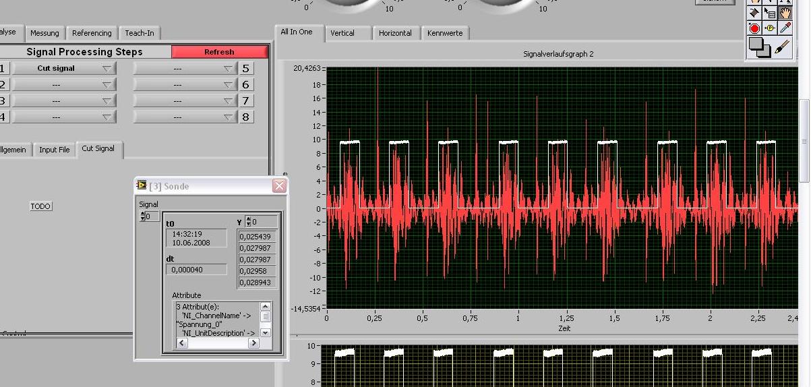Select the wiring spool tool

755,13
